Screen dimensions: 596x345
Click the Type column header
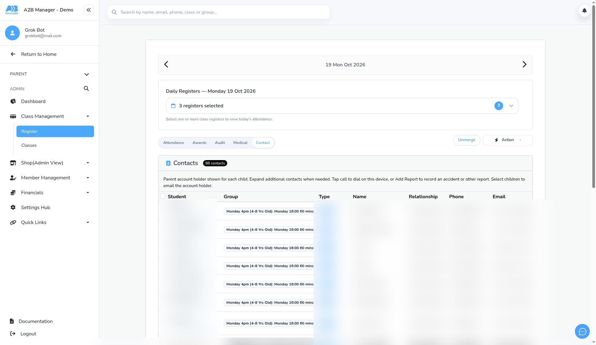[324, 197]
